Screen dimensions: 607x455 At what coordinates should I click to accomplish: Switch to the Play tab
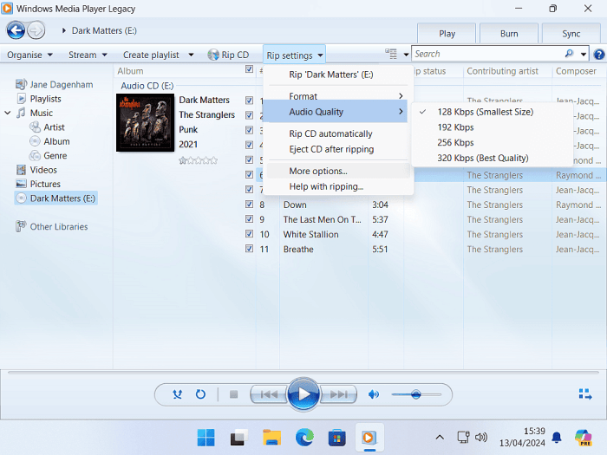(x=447, y=34)
